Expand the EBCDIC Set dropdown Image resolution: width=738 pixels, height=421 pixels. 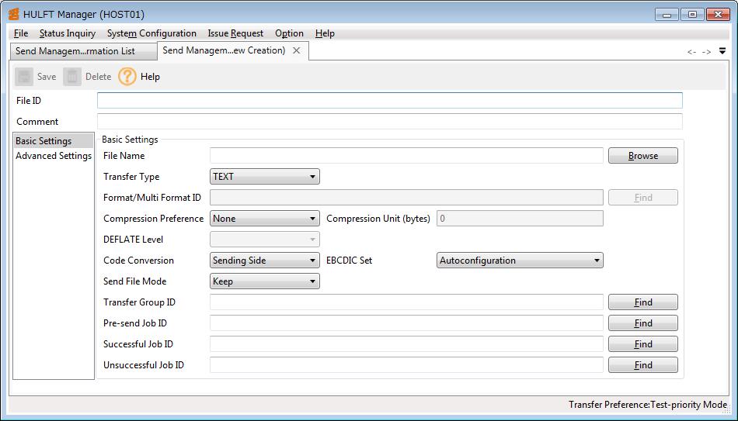coord(520,261)
